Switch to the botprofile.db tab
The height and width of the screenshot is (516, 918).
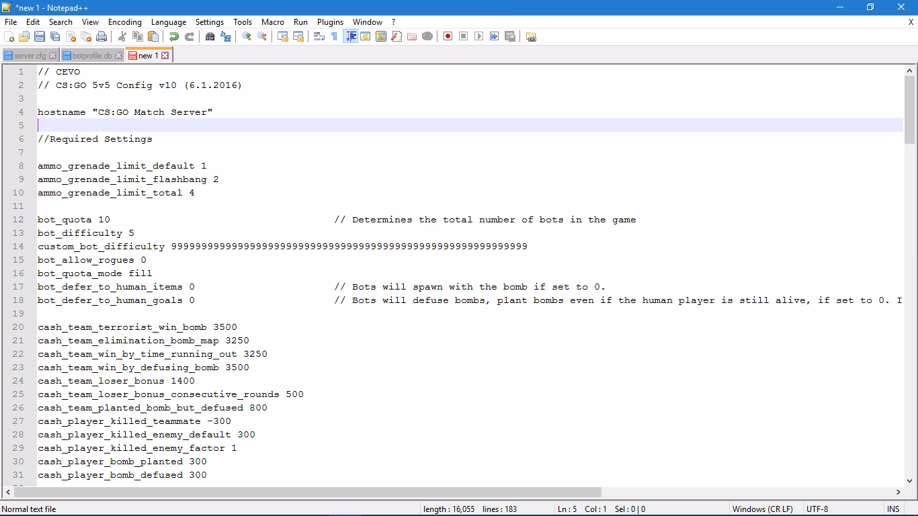pyautogui.click(x=92, y=56)
